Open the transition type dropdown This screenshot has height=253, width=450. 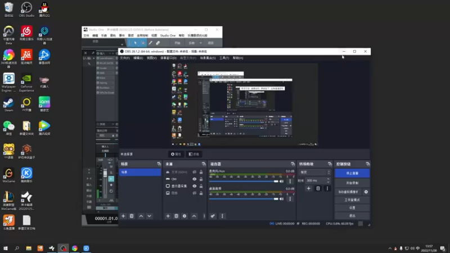click(315, 173)
